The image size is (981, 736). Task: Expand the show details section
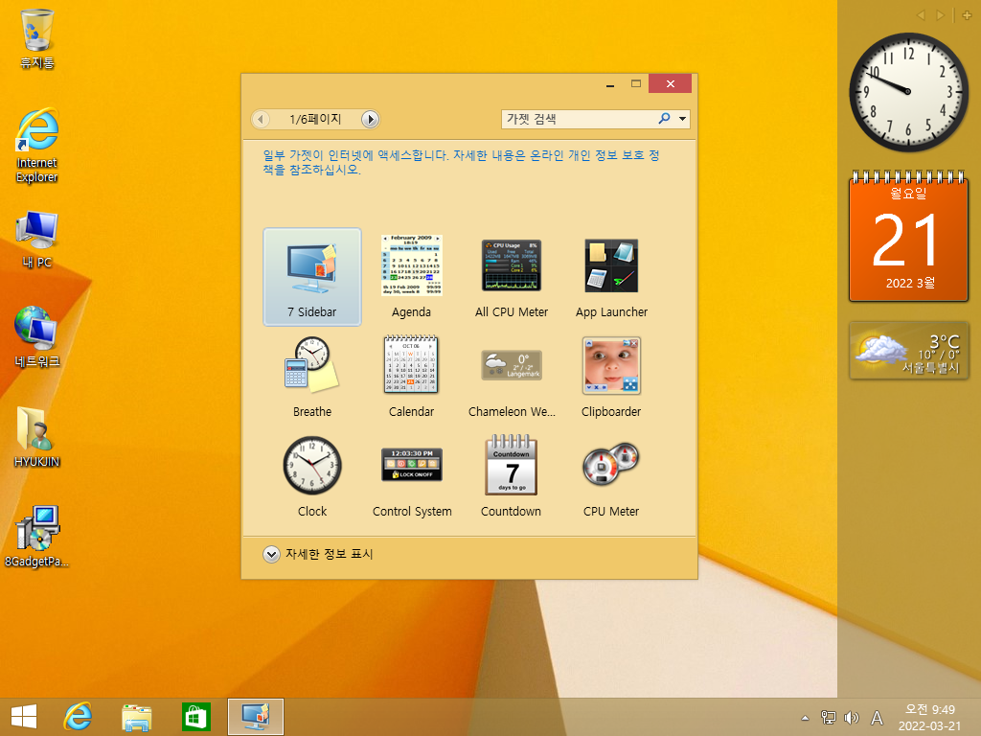(x=318, y=555)
